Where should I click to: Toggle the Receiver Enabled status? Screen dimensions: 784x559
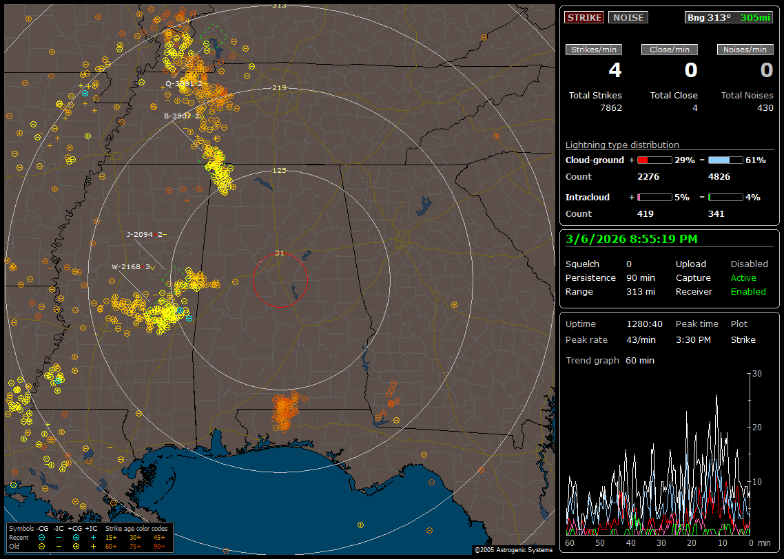click(748, 292)
